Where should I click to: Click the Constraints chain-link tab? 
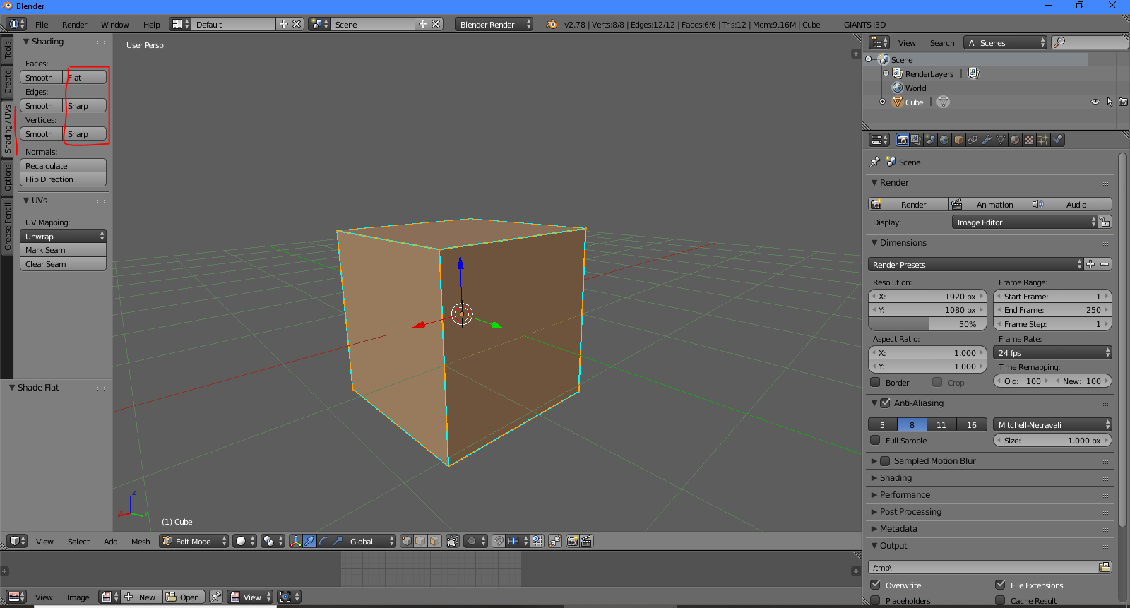[x=973, y=140]
